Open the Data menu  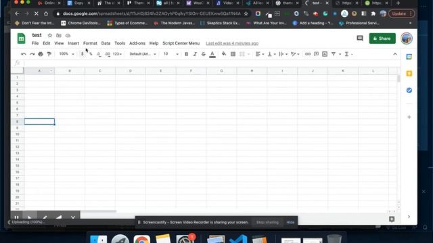[106, 43]
